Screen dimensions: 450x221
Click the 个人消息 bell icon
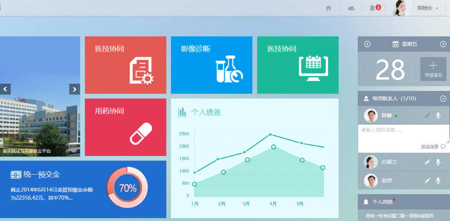(366, 202)
